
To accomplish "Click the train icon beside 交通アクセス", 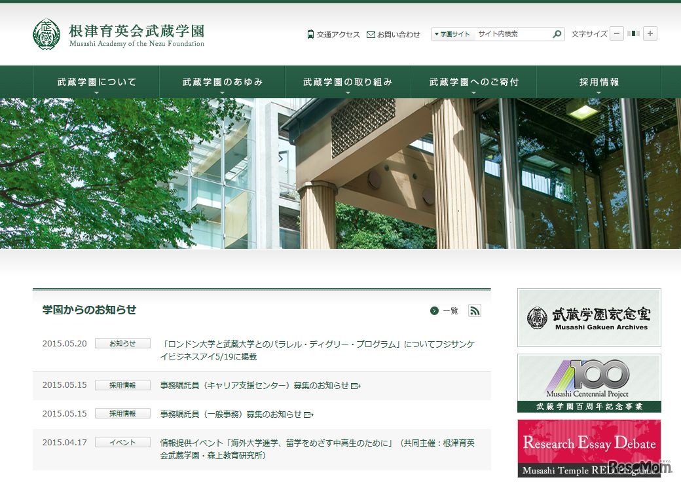I will 310,34.
